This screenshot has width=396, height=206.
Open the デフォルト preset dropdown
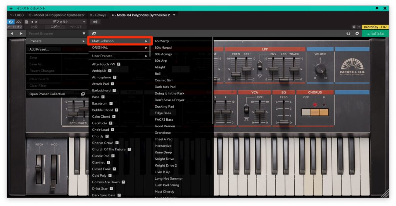click(x=62, y=22)
